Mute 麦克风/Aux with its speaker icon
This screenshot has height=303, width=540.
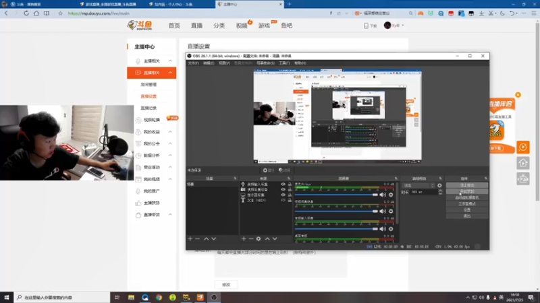[383, 195]
